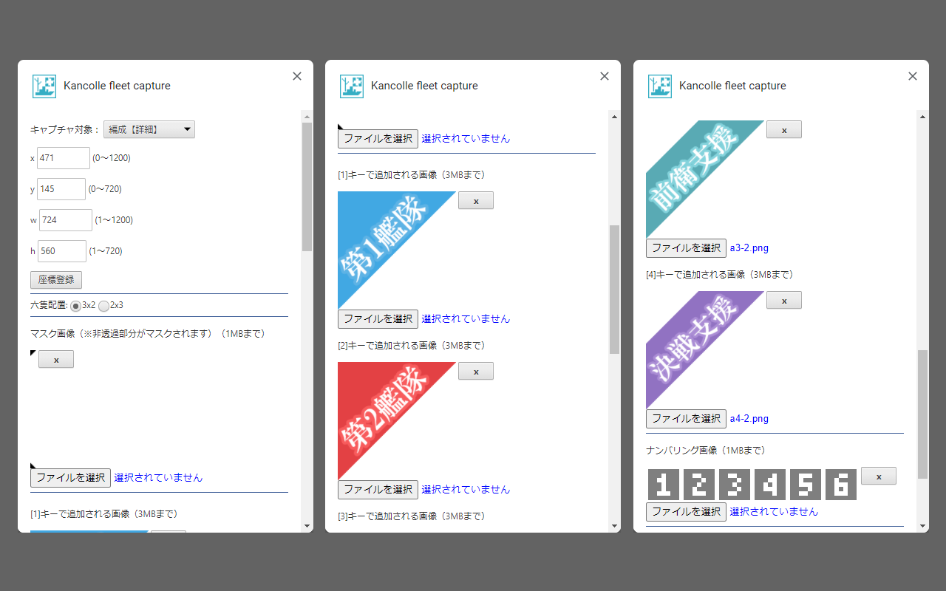946x591 pixels.
Task: Remove the mask image using its x button
Action: (x=55, y=359)
